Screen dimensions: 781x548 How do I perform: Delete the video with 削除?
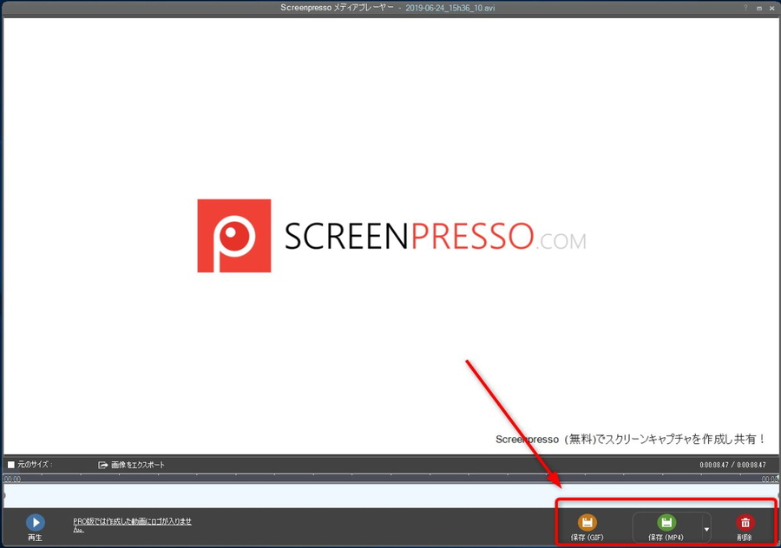745,527
